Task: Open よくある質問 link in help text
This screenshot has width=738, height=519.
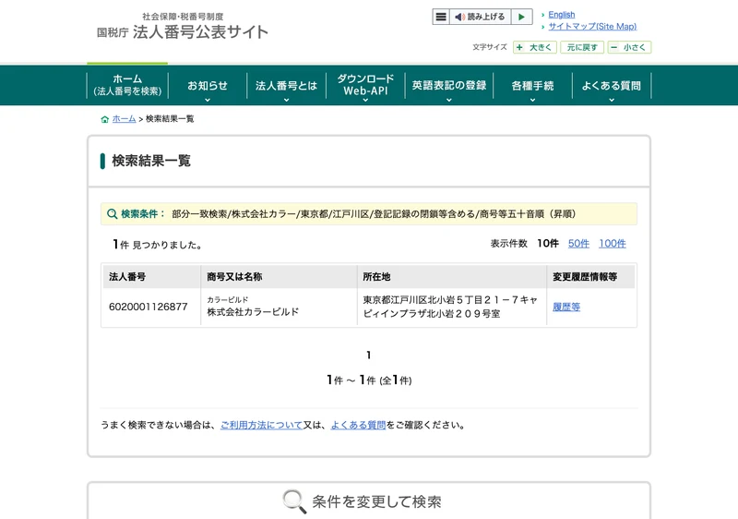Action: [358, 425]
